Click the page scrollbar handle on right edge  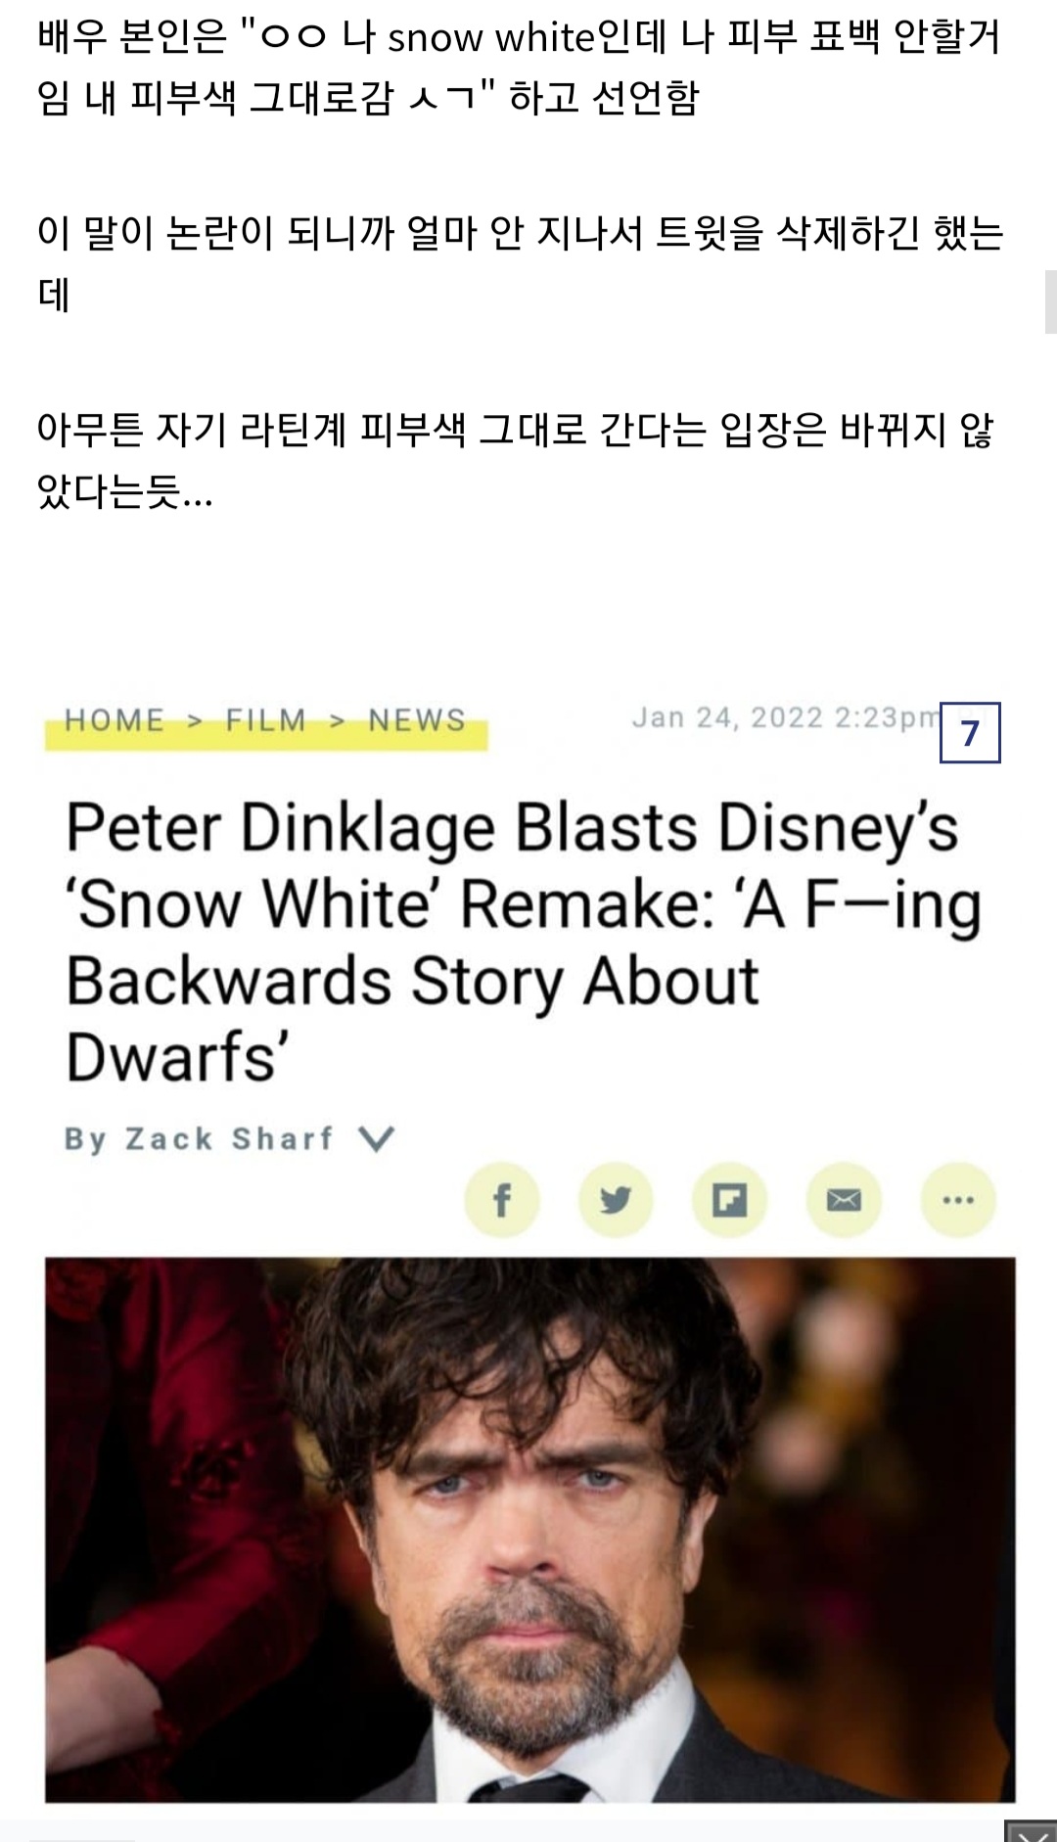(1050, 301)
